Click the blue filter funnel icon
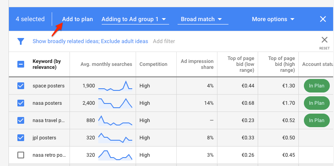 pyautogui.click(x=21, y=41)
